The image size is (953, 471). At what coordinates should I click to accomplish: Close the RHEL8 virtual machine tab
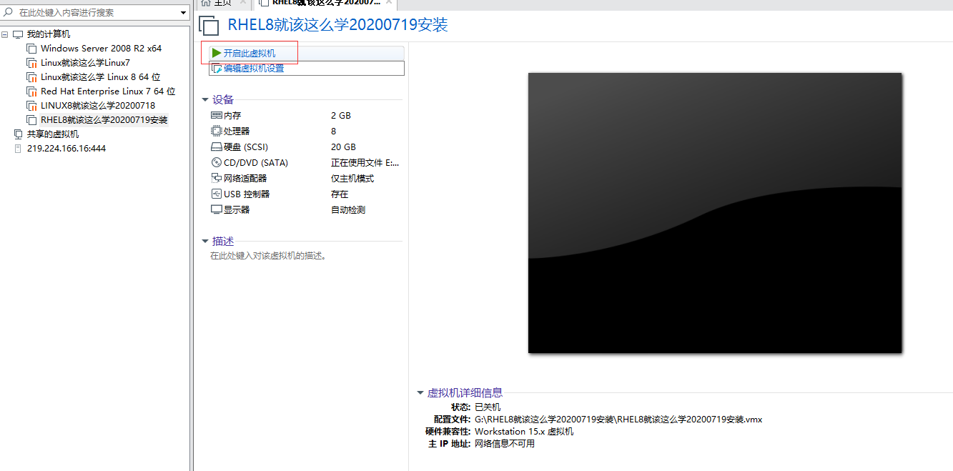[x=389, y=3]
